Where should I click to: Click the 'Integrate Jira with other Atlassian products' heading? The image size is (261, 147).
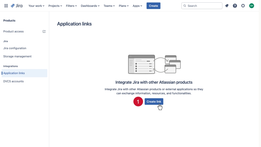tap(154, 82)
